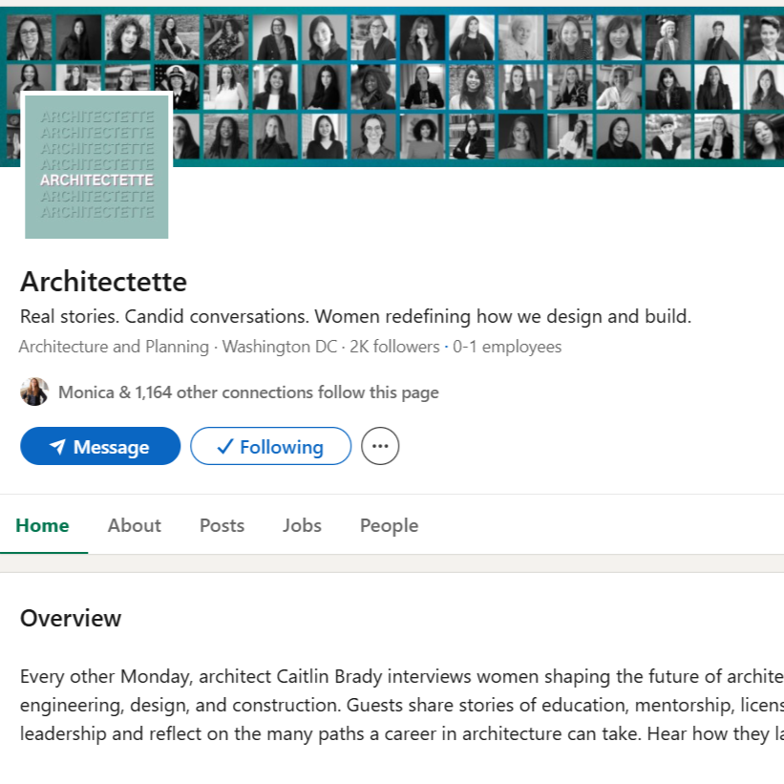The height and width of the screenshot is (784, 784).
Task: Click the Architectette page title
Action: (x=103, y=282)
